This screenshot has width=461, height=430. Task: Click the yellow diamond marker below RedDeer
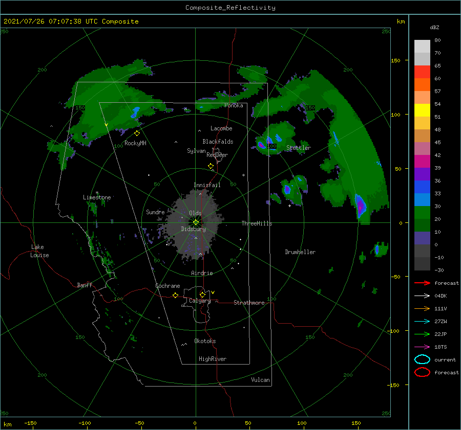211,166
